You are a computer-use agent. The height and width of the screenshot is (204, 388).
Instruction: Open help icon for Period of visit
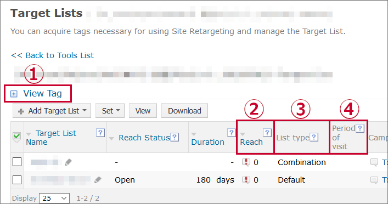click(x=360, y=128)
